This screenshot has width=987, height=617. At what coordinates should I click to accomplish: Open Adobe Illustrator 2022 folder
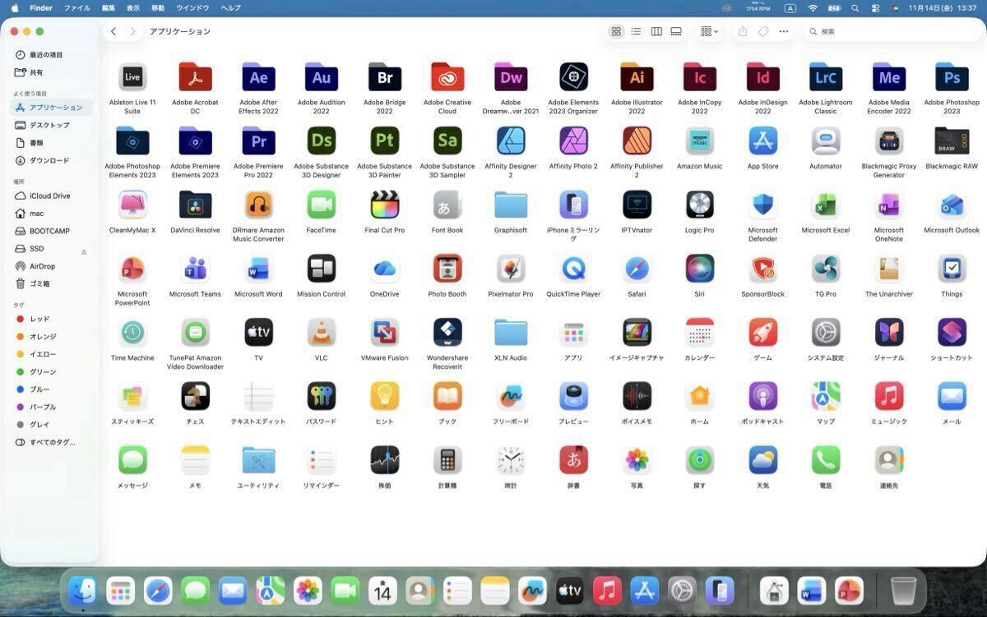pos(637,77)
